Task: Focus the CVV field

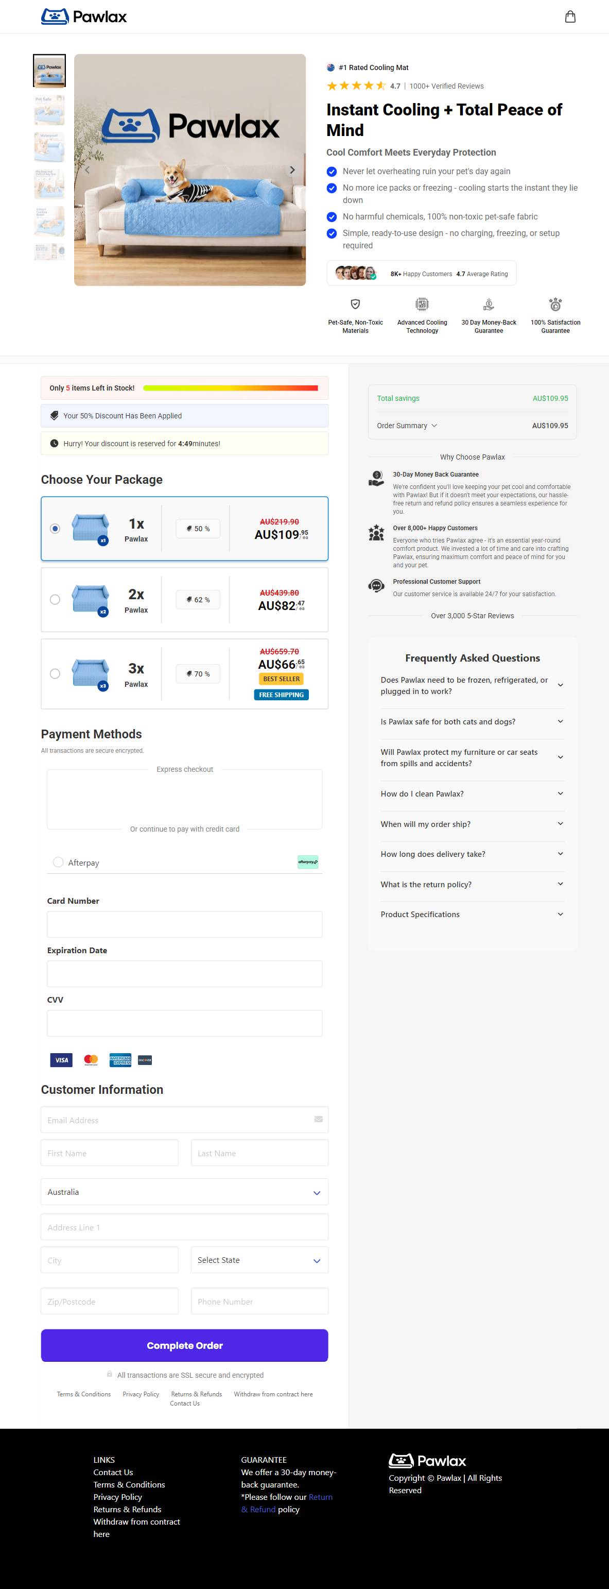Action: pos(184,1023)
